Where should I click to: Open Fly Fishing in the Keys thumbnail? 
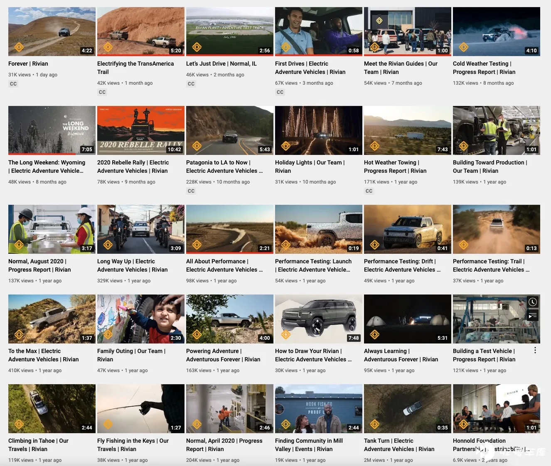141,408
